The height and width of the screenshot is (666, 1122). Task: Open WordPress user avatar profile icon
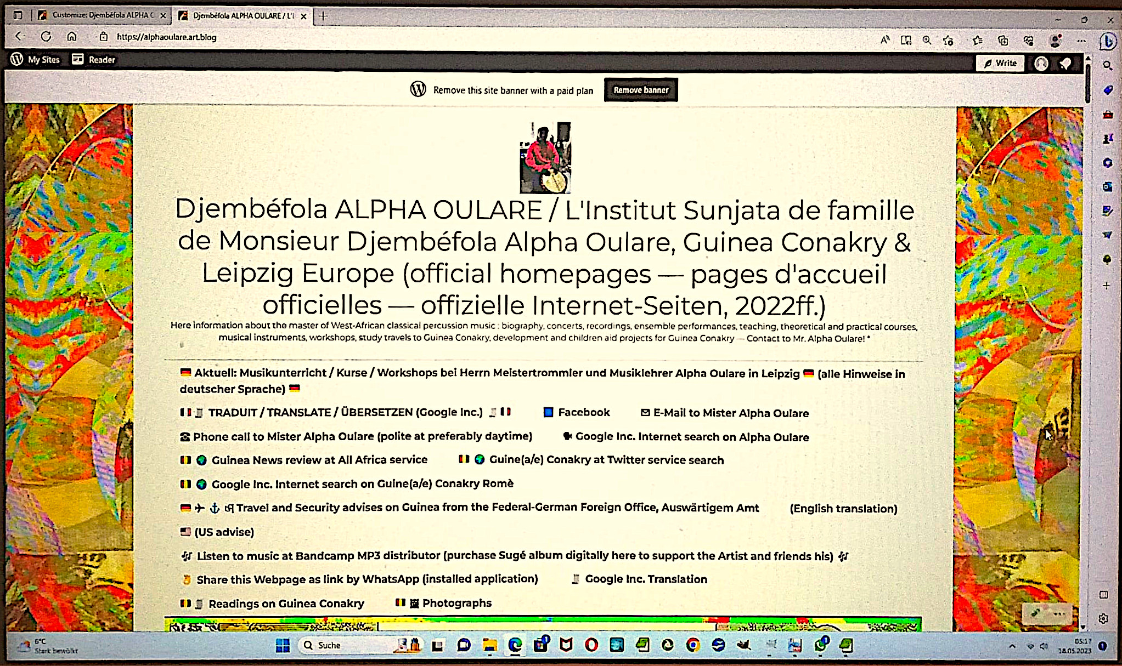pyautogui.click(x=1041, y=64)
